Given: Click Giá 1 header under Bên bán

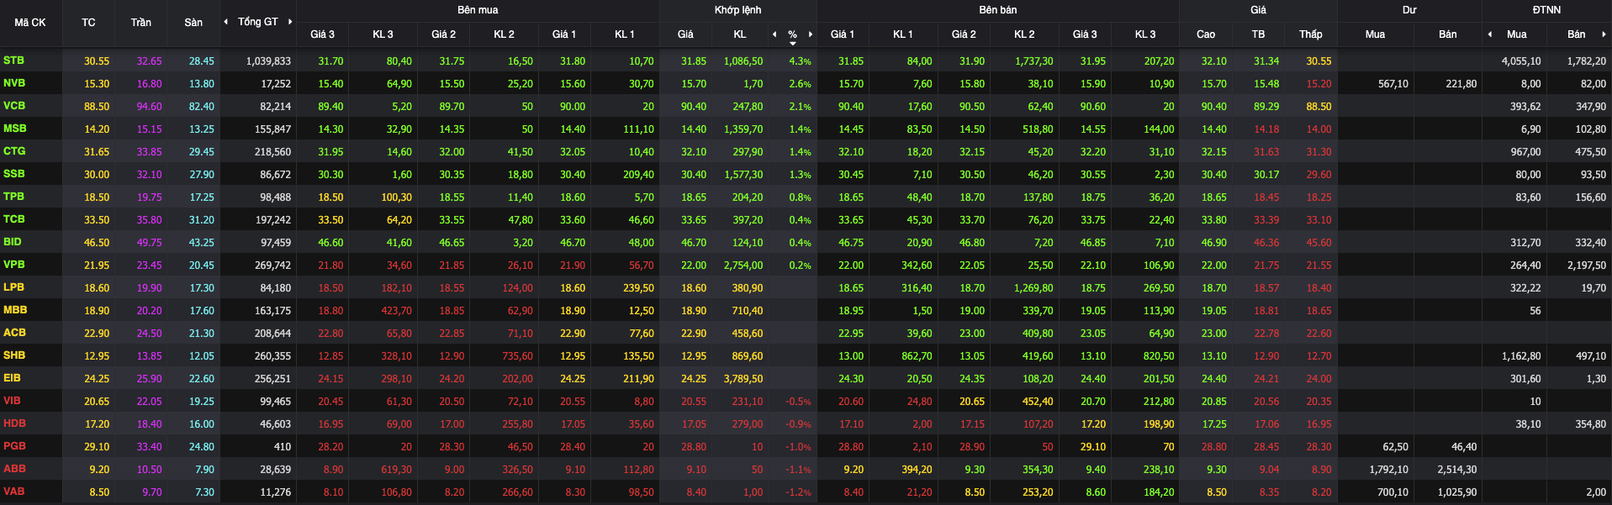Looking at the screenshot, I should pos(842,34).
